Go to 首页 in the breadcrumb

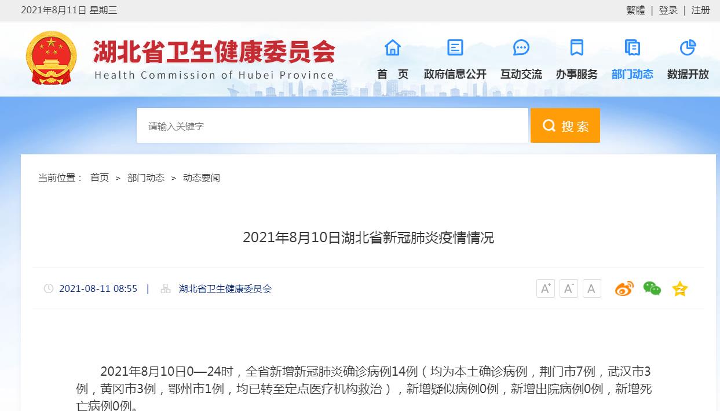(100, 177)
